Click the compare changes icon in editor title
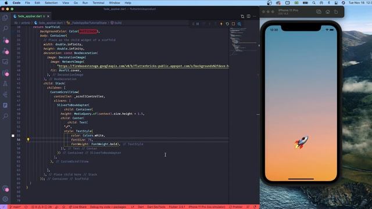372x209 pixels. 242,16
